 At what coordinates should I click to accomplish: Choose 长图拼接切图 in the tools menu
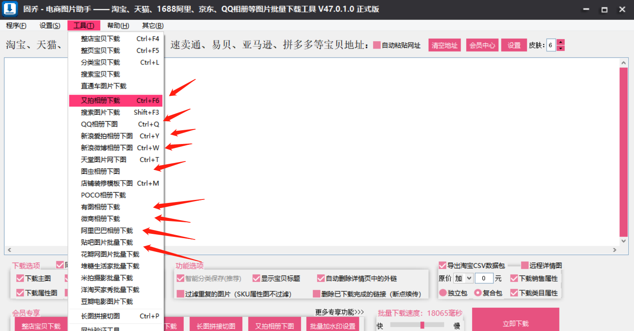[115, 316]
